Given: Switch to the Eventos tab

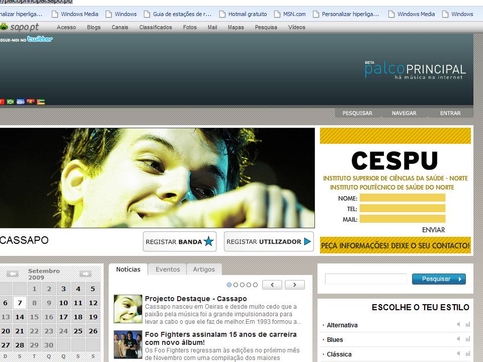Looking at the screenshot, I should click(168, 269).
